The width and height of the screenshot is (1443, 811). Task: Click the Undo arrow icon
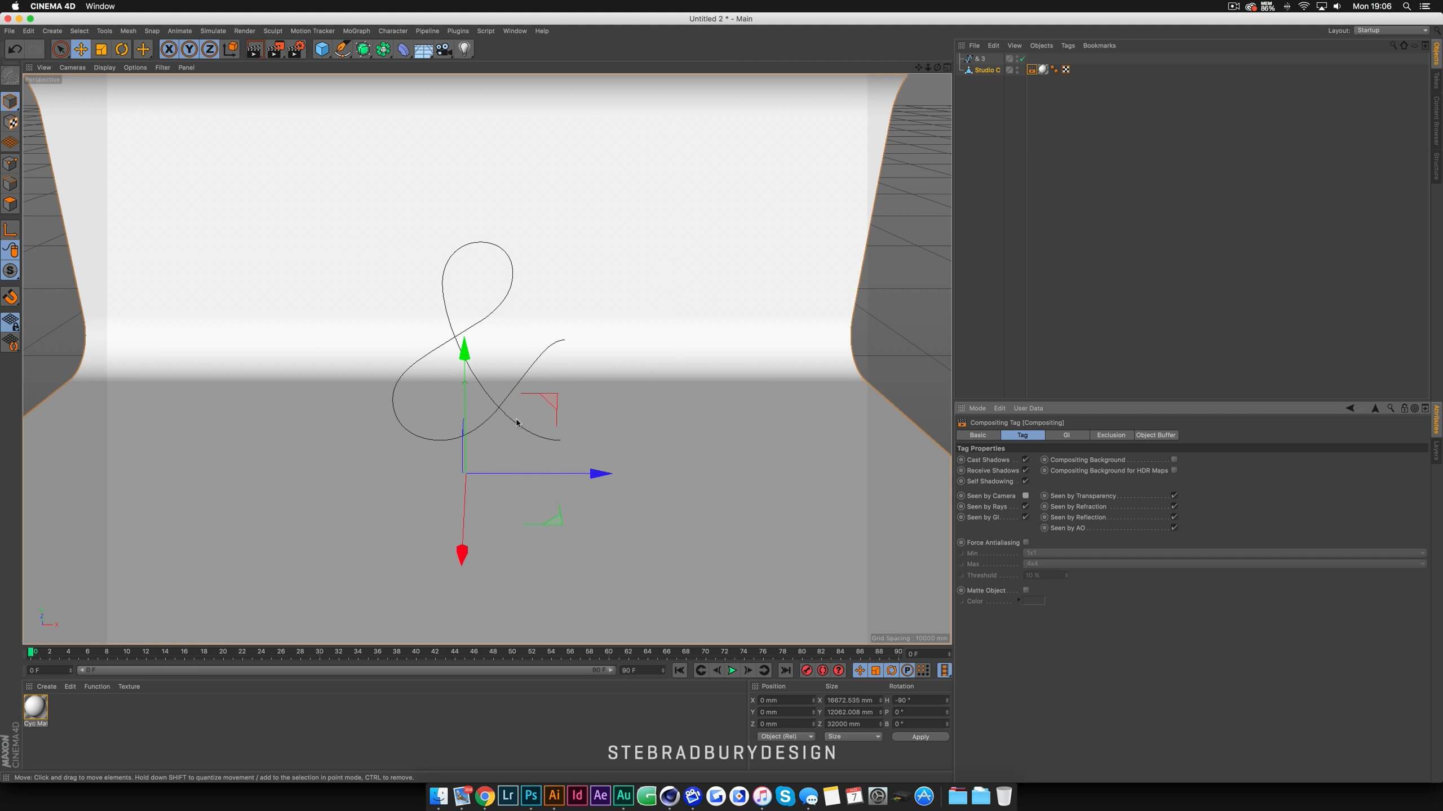pos(15,50)
